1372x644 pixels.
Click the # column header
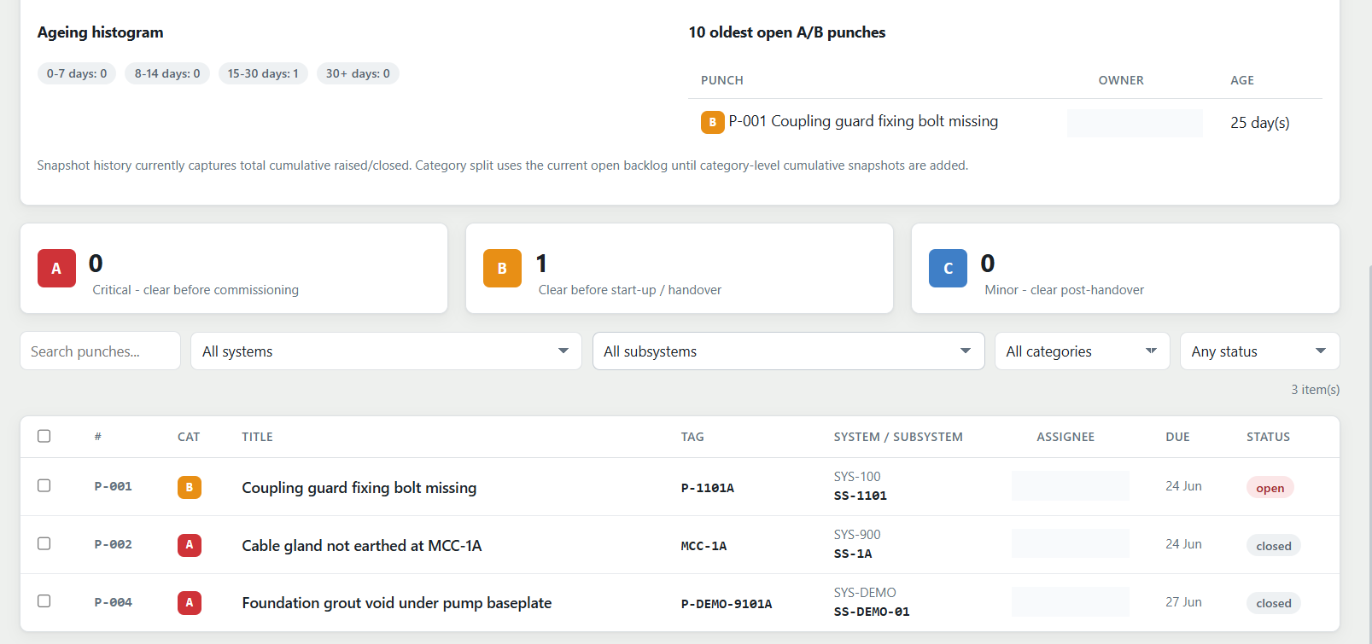click(x=98, y=437)
